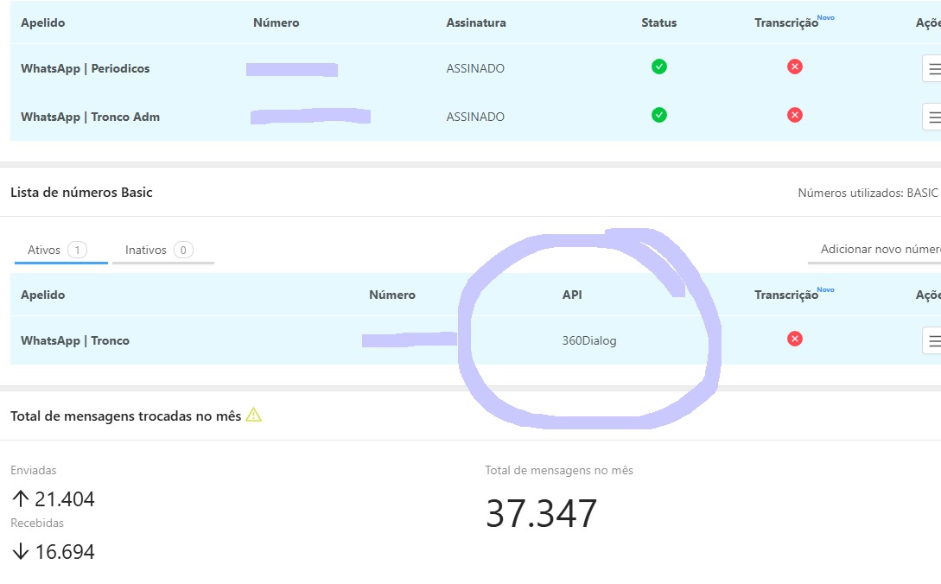This screenshot has width=941, height=584.
Task: Open the actions menu for WhatsApp | Periodicos
Action: coord(932,68)
